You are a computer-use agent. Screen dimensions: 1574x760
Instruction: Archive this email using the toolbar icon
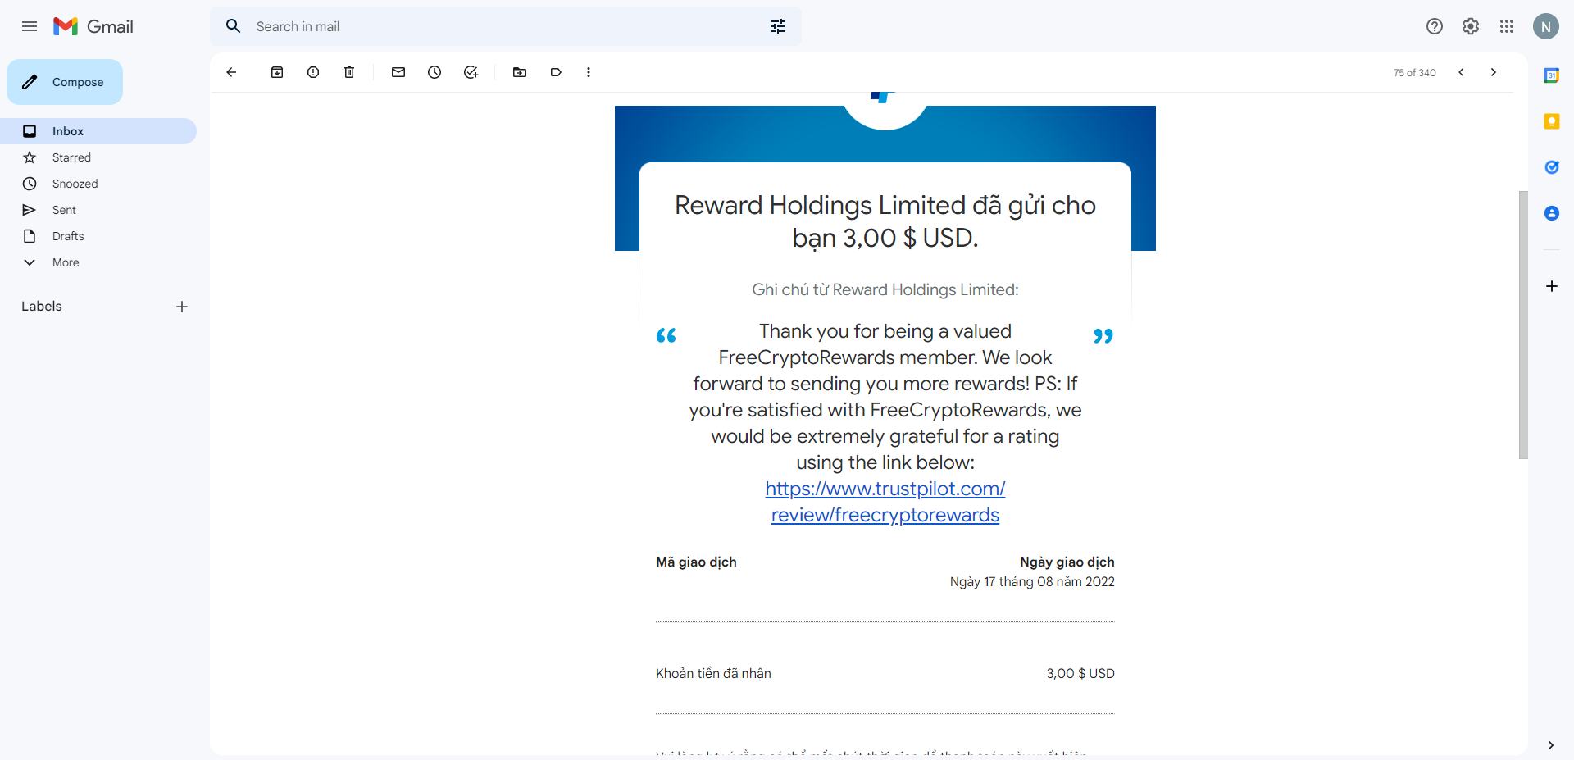[x=277, y=72]
